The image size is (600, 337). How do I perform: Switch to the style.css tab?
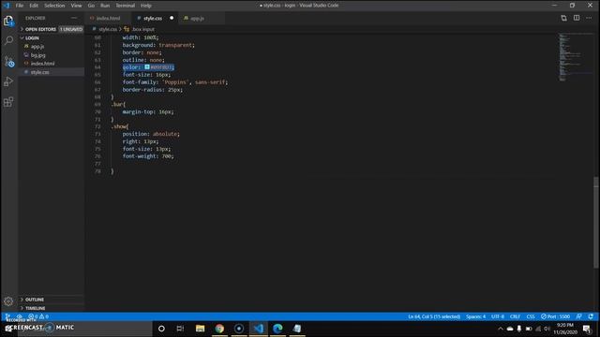153,18
